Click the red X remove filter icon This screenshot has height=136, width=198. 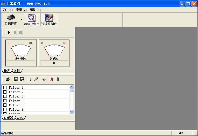pos(52,79)
